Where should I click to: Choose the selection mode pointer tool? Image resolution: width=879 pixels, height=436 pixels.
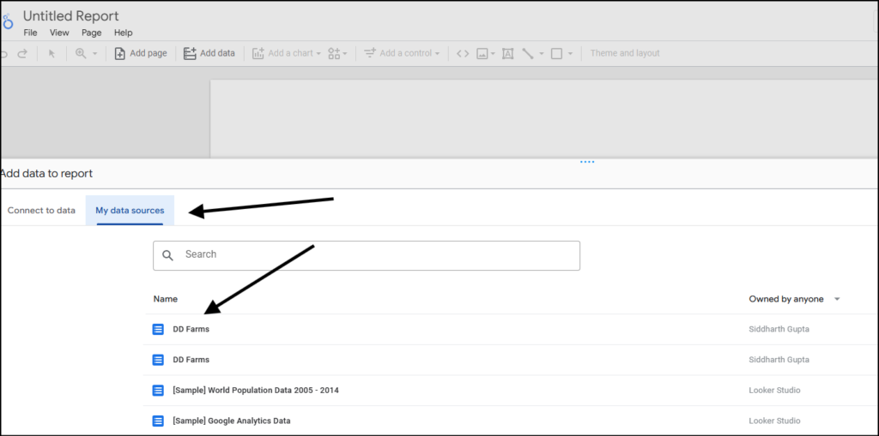[52, 54]
